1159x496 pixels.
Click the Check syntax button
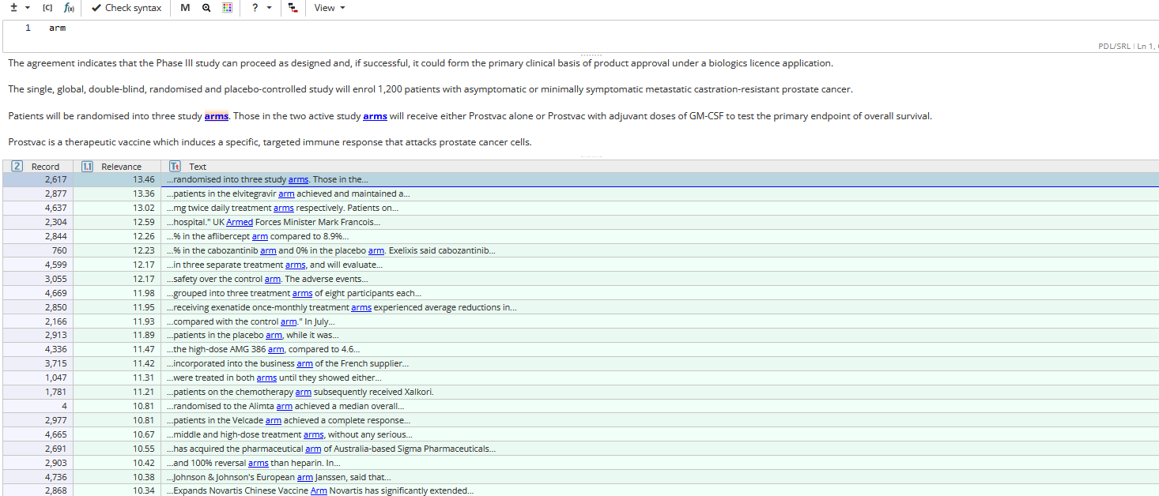click(x=126, y=8)
